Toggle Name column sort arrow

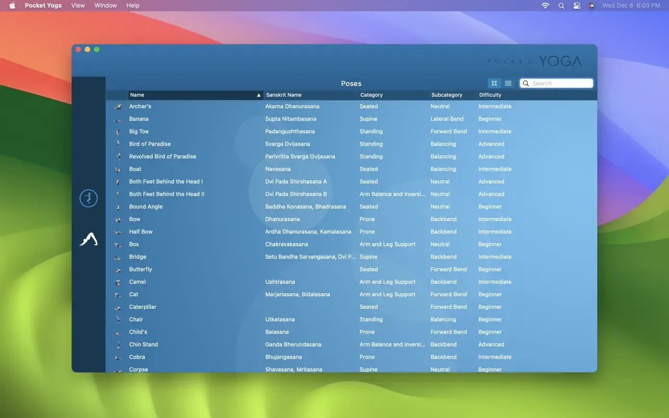click(x=259, y=95)
